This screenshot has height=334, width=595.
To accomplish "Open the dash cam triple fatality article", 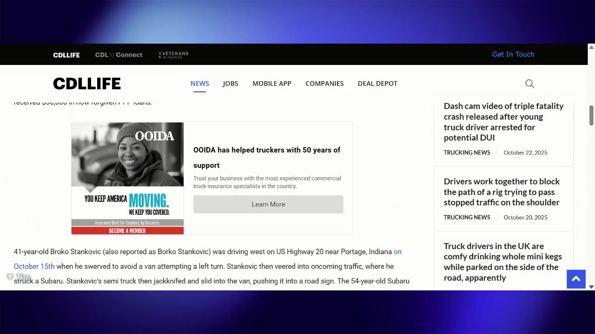I will 503,122.
